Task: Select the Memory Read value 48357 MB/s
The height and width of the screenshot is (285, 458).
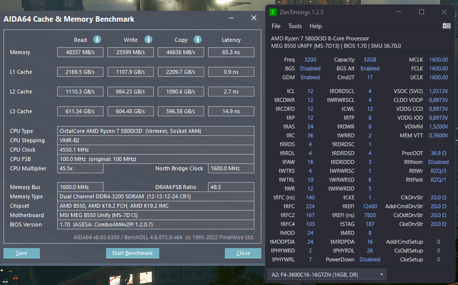Action: (80, 52)
